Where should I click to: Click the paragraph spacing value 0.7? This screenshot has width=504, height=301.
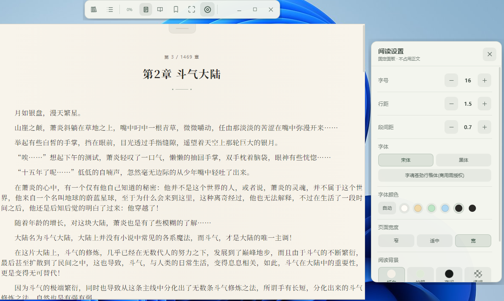[x=468, y=127]
